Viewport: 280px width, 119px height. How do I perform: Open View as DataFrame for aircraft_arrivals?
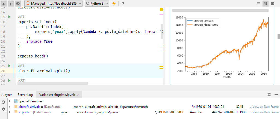click(264, 107)
